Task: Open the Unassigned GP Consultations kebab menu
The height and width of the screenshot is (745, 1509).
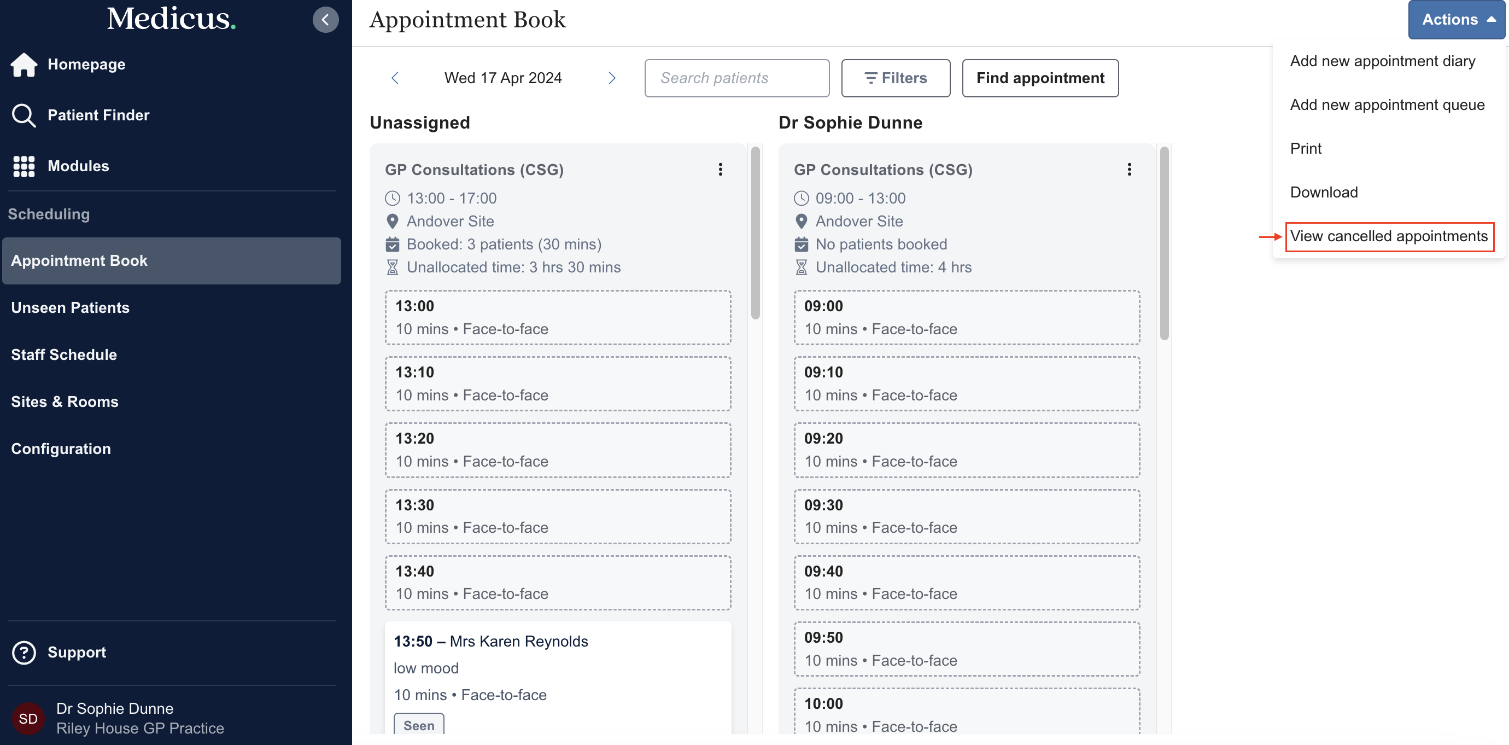Action: point(720,170)
